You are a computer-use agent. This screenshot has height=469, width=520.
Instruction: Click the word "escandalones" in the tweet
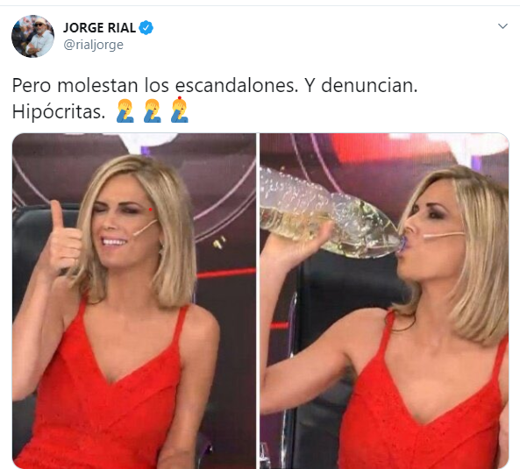pyautogui.click(x=234, y=86)
